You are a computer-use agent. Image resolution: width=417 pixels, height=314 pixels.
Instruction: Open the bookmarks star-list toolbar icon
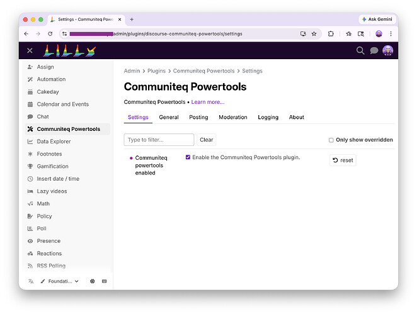pyautogui.click(x=348, y=34)
